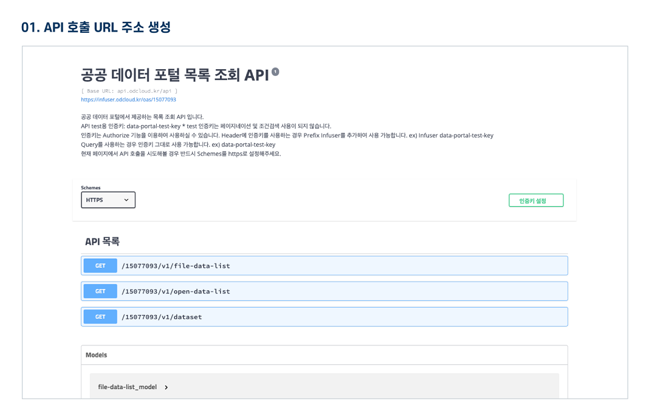Image resolution: width=649 pixels, height=420 pixels.
Task: Click the 공공 데이터 포털 목록 조회 API title
Action: pyautogui.click(x=174, y=75)
